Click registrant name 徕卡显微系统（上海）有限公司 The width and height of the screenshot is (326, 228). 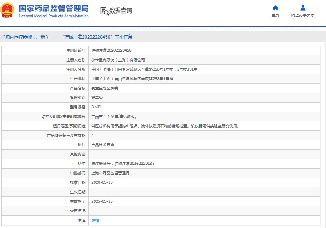point(118,60)
